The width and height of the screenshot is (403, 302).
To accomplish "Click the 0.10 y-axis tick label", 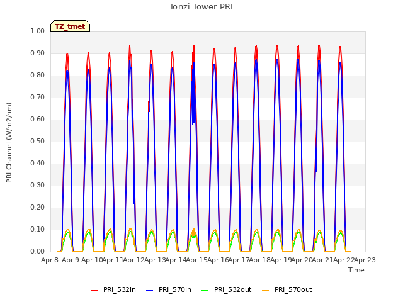I will (38, 229).
